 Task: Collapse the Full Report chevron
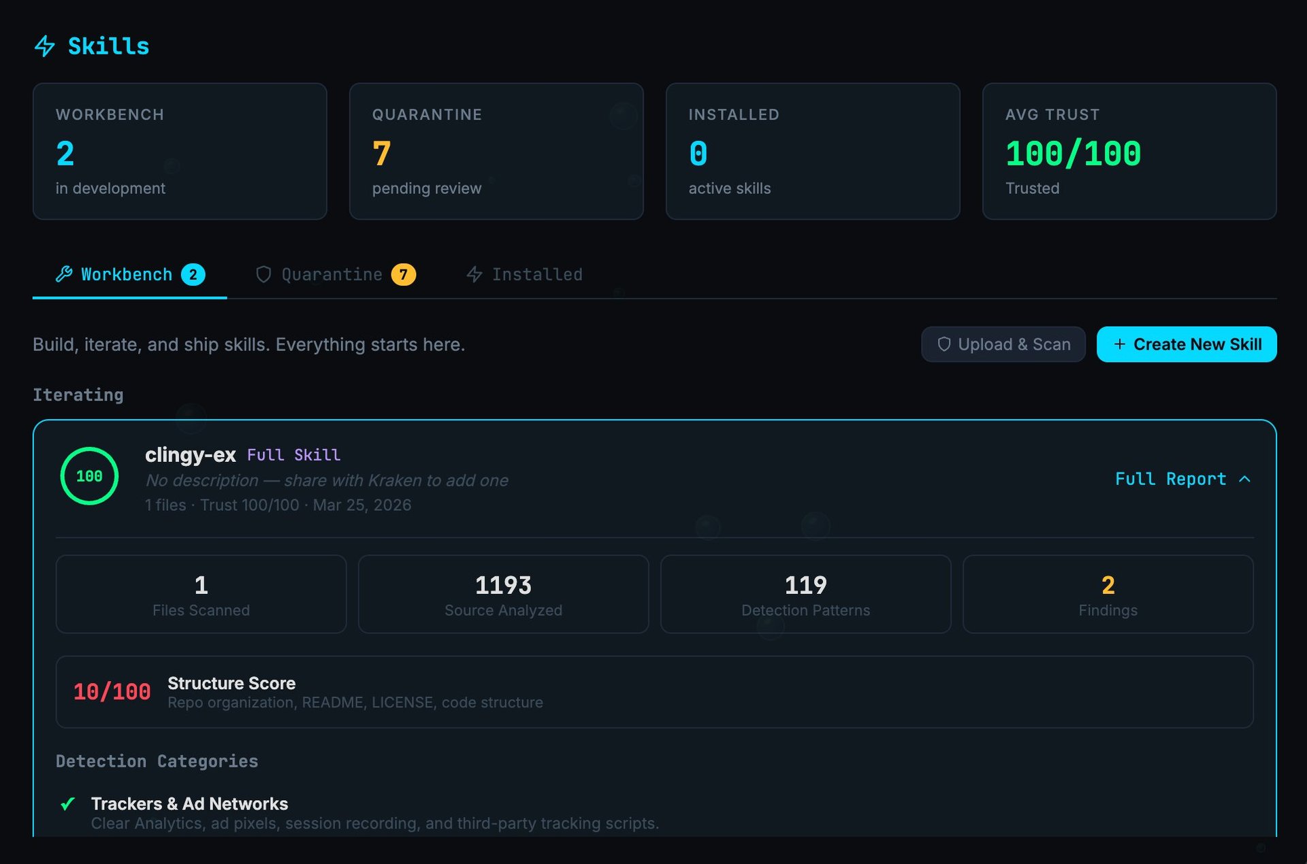1244,479
